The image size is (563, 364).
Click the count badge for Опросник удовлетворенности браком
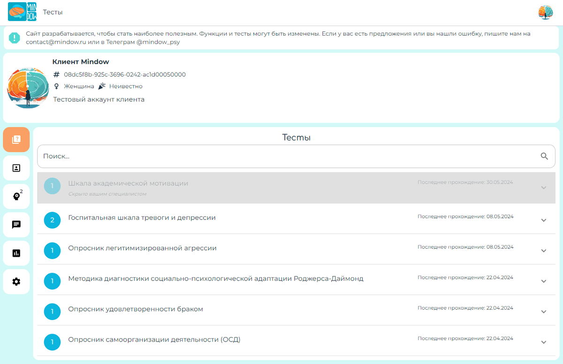pyautogui.click(x=52, y=312)
